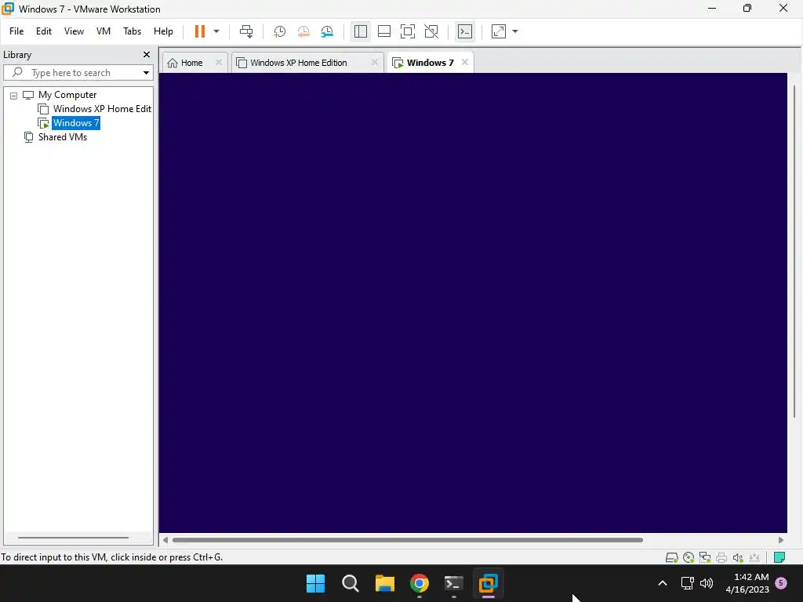
Task: Select My Computer in the library
Action: click(x=67, y=95)
